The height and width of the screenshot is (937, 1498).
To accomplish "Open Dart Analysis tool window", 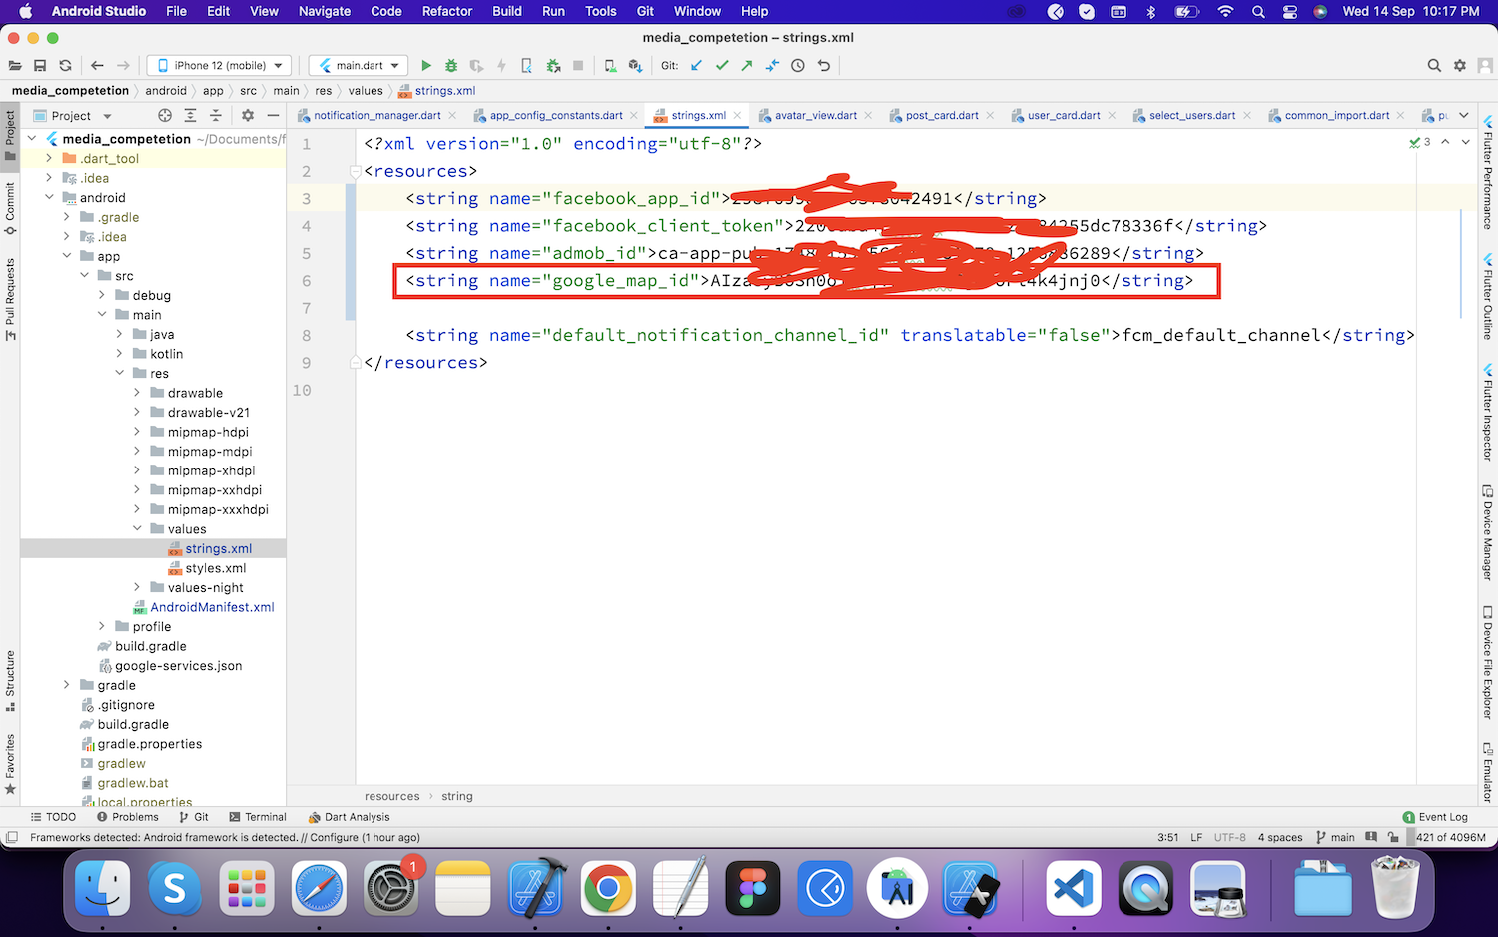I will click(x=349, y=817).
